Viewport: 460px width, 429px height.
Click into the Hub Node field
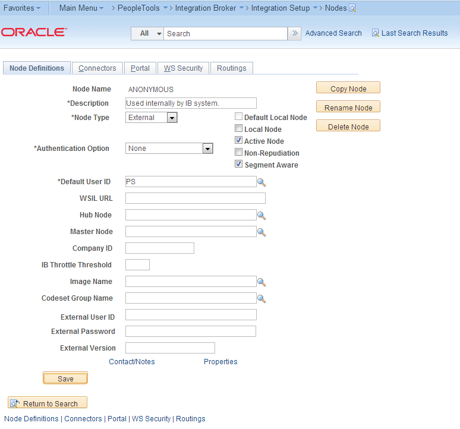[191, 215]
